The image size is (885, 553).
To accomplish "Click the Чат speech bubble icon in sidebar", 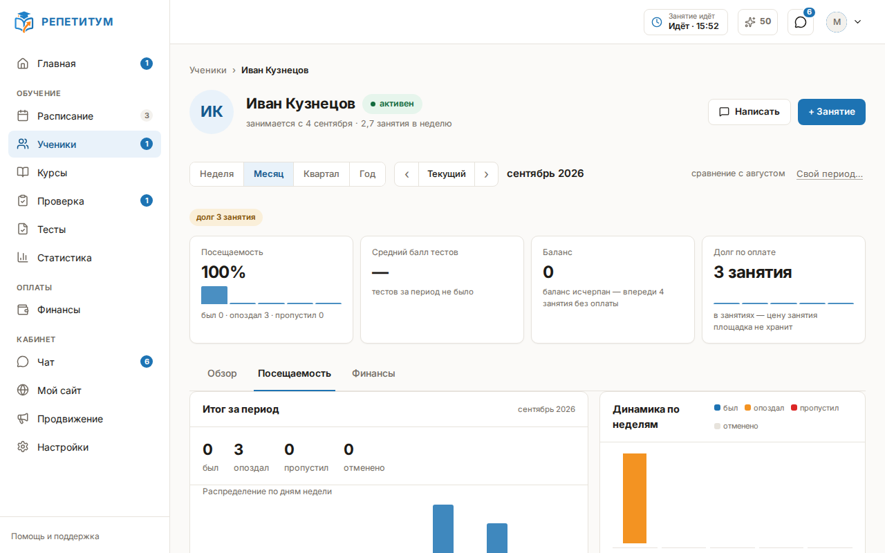I will (23, 362).
